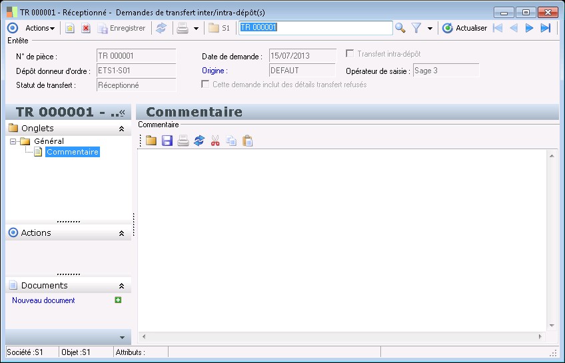This screenshot has height=363, width=565.
Task: Click the printer icon in comment toolbar
Action: tap(183, 141)
